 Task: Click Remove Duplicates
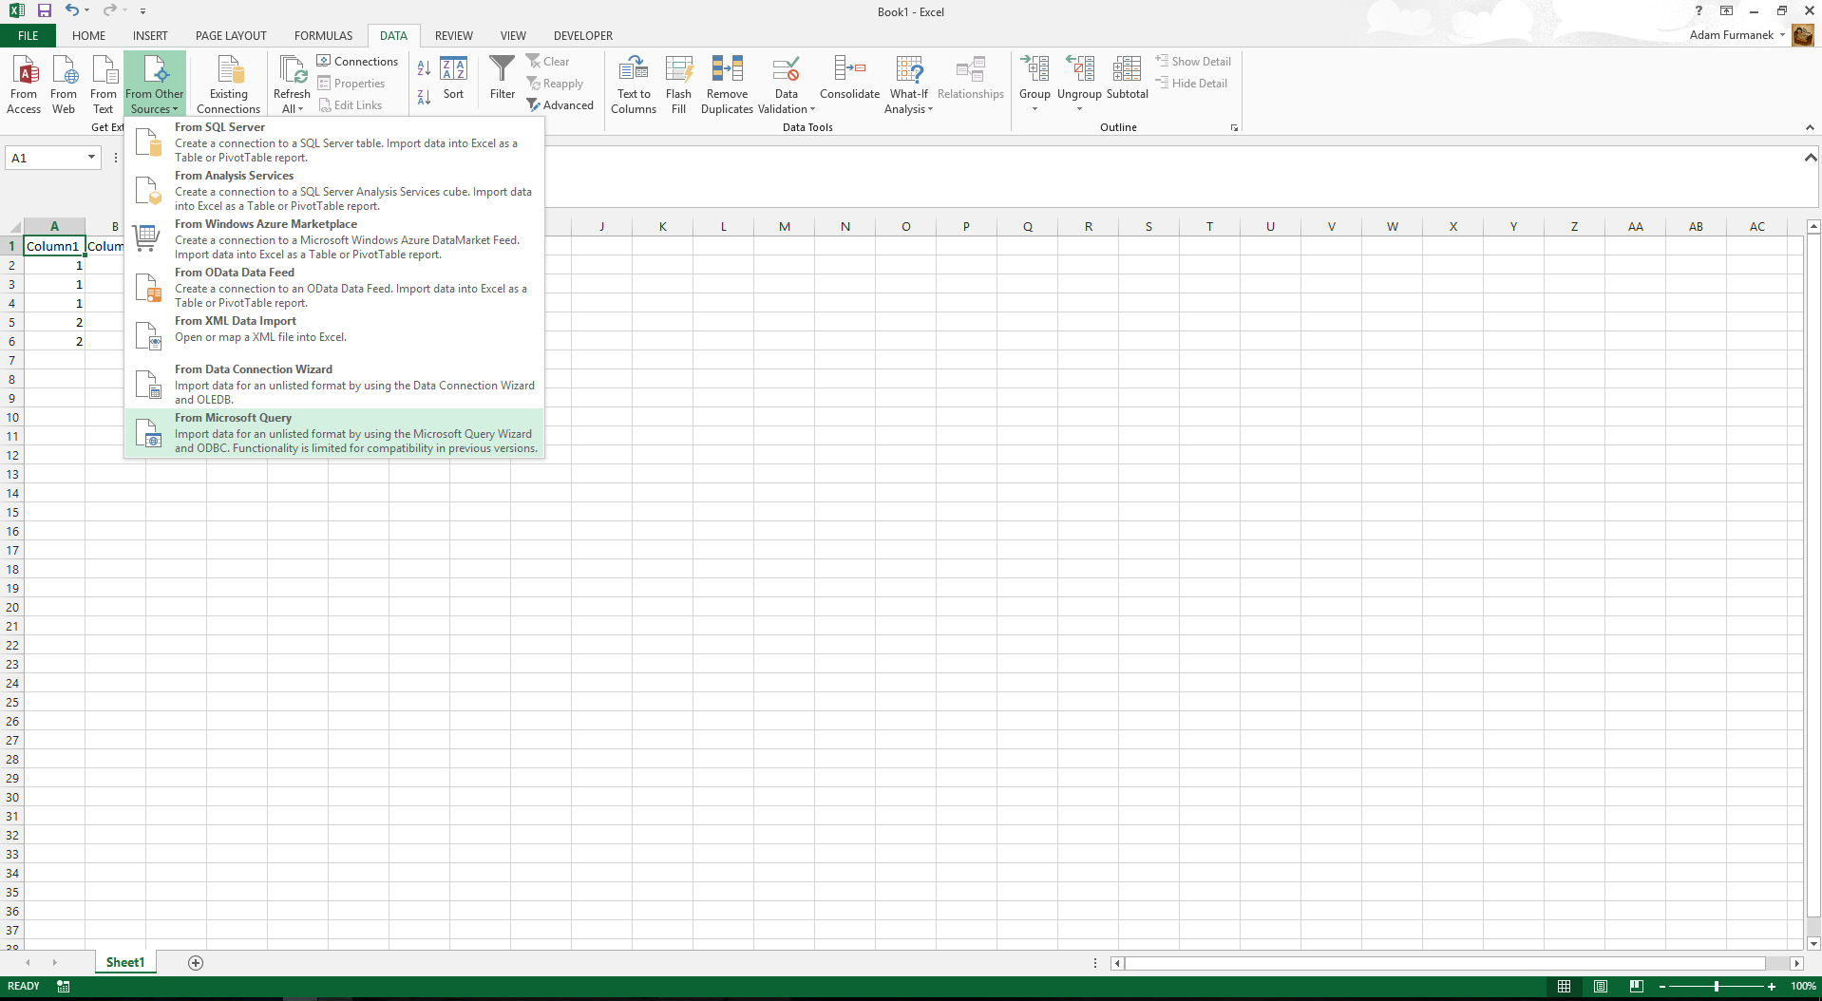coord(727,84)
